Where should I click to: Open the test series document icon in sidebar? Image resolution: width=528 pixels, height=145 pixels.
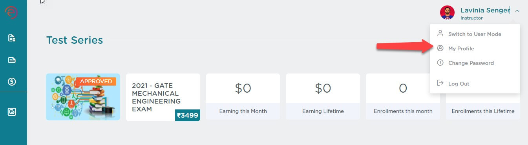(12, 38)
